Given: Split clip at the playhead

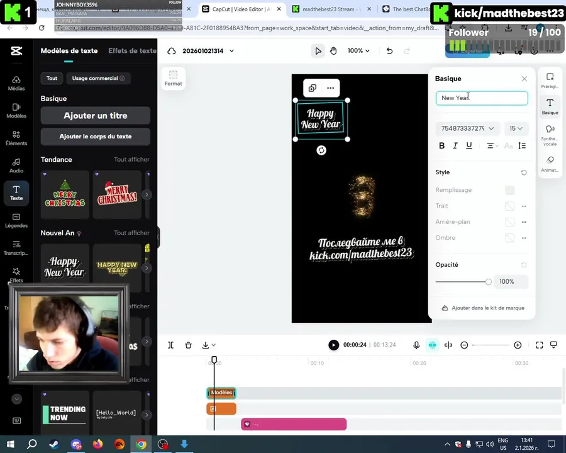Looking at the screenshot, I should (x=170, y=345).
